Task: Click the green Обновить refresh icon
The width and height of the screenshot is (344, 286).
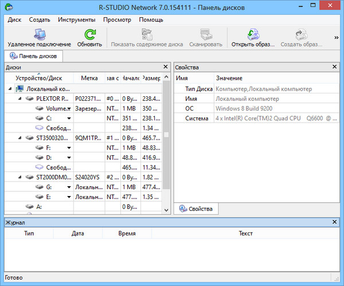Action: 89,34
